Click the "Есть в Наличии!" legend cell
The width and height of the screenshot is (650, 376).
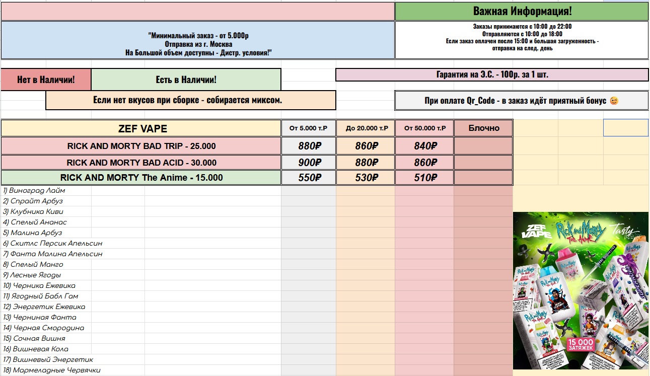pos(186,80)
